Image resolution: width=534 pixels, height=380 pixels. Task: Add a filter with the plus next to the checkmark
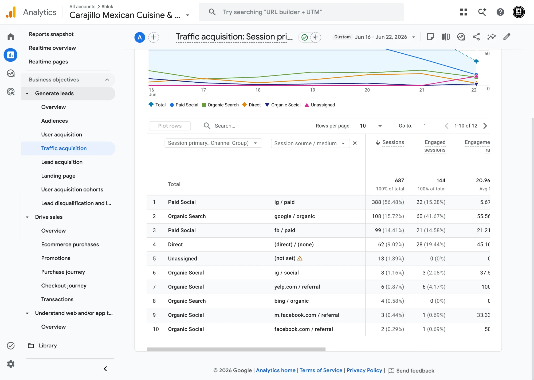click(x=316, y=37)
